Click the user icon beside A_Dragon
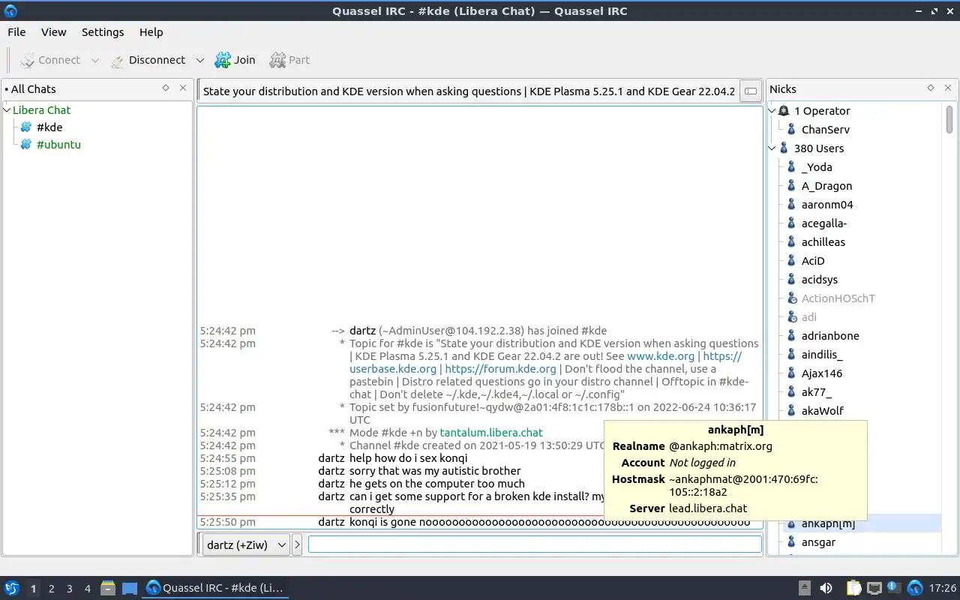Image resolution: width=960 pixels, height=600 pixels. (791, 186)
